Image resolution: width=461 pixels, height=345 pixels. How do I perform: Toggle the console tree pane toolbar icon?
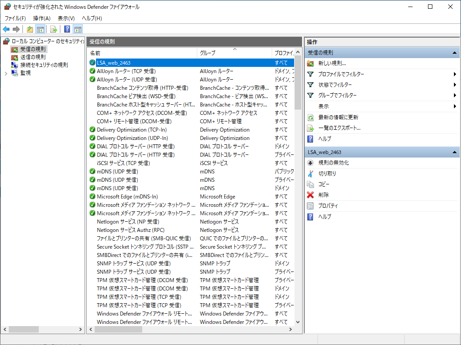(40, 29)
